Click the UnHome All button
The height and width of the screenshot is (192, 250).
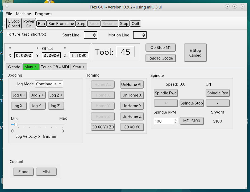(132, 85)
